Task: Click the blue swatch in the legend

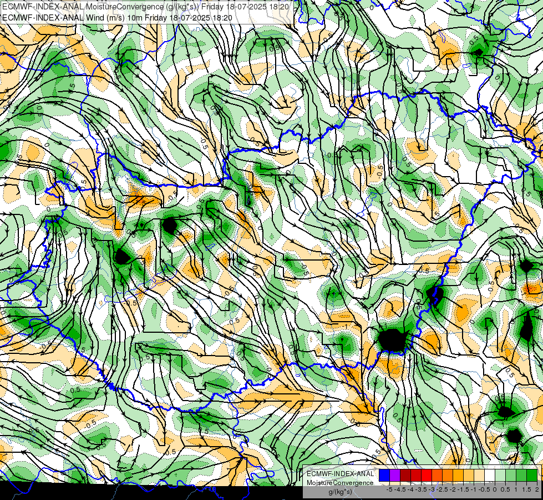Action: click(x=384, y=475)
